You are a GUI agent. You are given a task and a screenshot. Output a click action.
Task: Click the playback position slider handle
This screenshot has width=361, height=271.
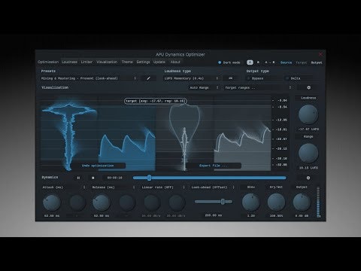pos(149,178)
